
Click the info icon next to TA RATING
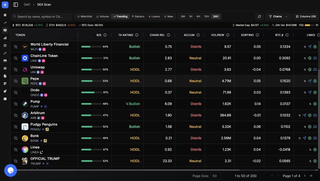coord(137,35)
